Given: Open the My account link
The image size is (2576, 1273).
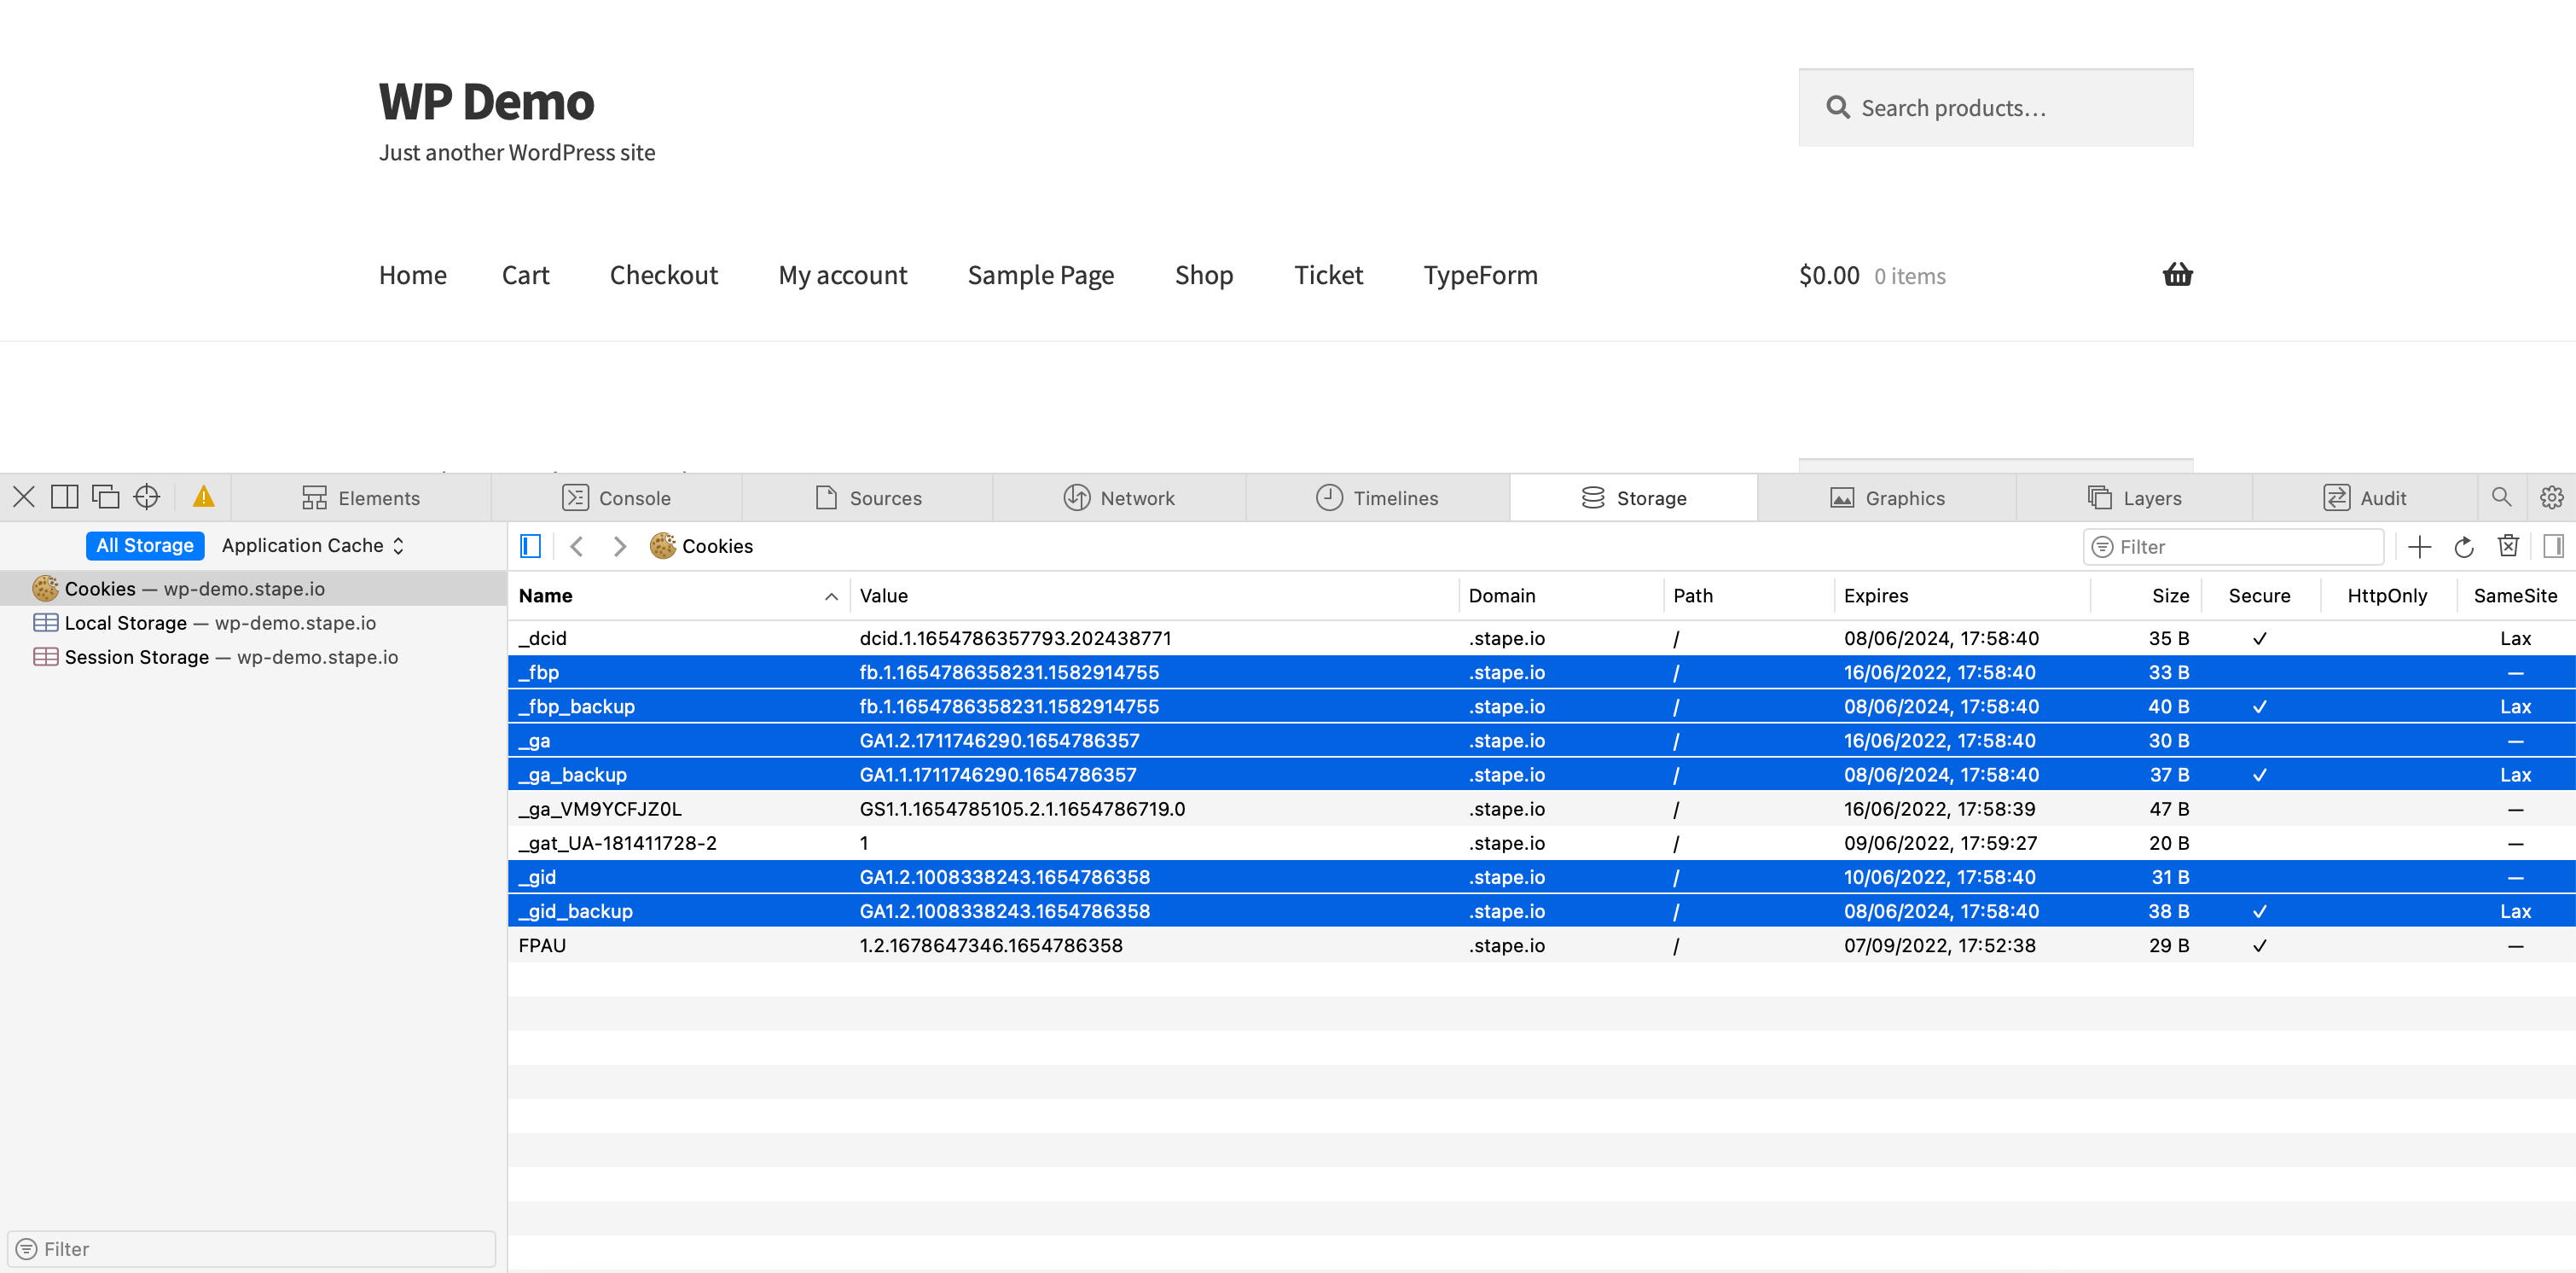Looking at the screenshot, I should [x=843, y=275].
